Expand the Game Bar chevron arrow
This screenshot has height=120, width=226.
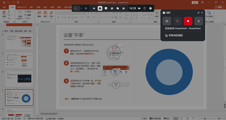click(x=81, y=8)
